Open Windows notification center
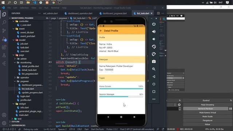Image resolution: width=233 pixels, height=131 pixels. [x=227, y=3]
